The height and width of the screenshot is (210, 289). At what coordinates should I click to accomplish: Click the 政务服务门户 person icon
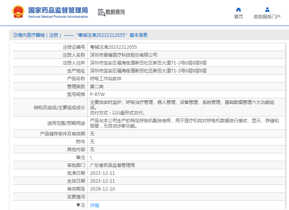pyautogui.click(x=267, y=10)
